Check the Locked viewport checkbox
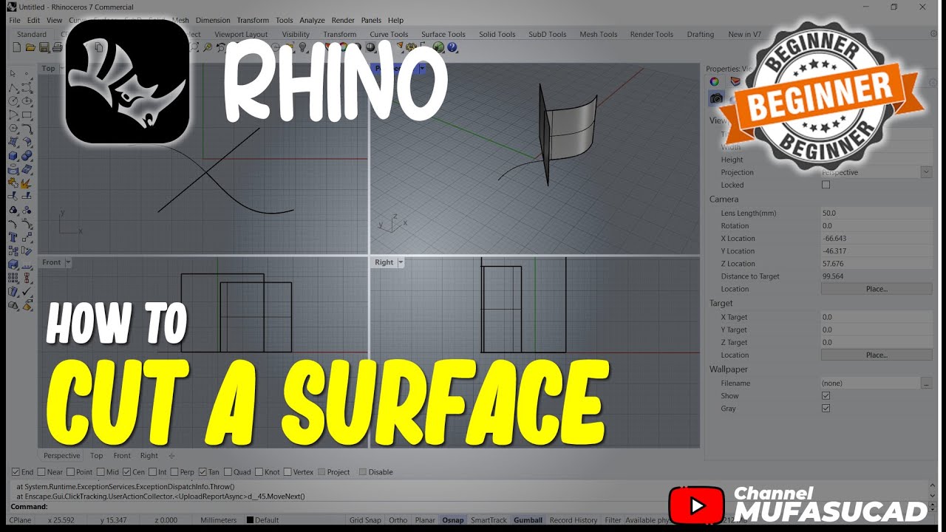Viewport: 946px width, 532px height. pyautogui.click(x=826, y=185)
